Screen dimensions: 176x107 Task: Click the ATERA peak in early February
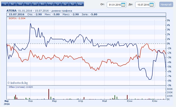point(30,23)
